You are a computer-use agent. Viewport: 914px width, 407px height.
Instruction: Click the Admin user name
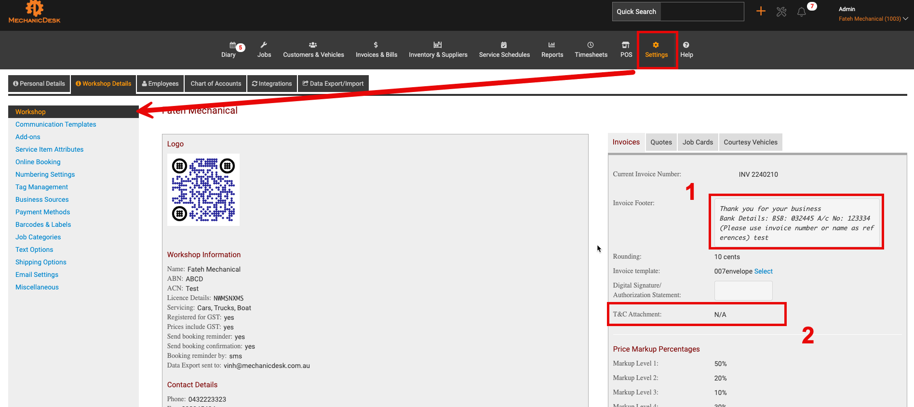pyautogui.click(x=847, y=9)
